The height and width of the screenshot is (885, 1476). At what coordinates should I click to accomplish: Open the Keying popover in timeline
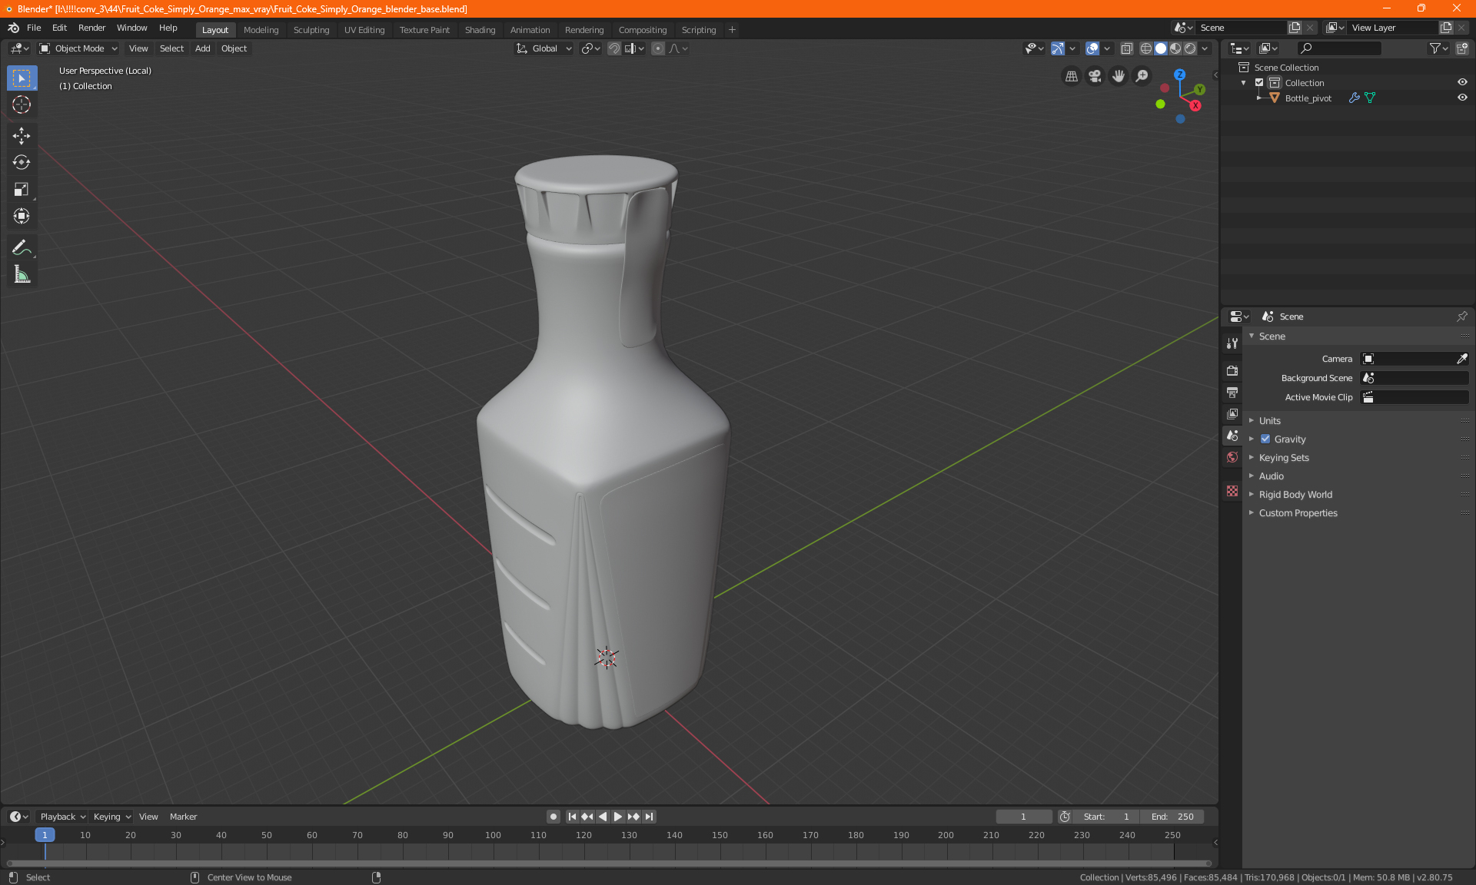click(x=111, y=817)
